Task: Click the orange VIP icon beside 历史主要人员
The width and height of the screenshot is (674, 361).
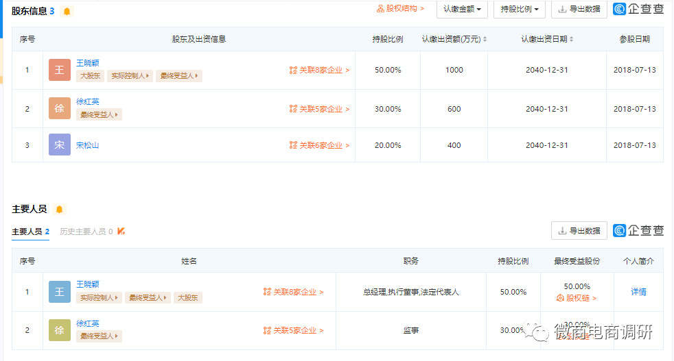Action: coord(121,232)
